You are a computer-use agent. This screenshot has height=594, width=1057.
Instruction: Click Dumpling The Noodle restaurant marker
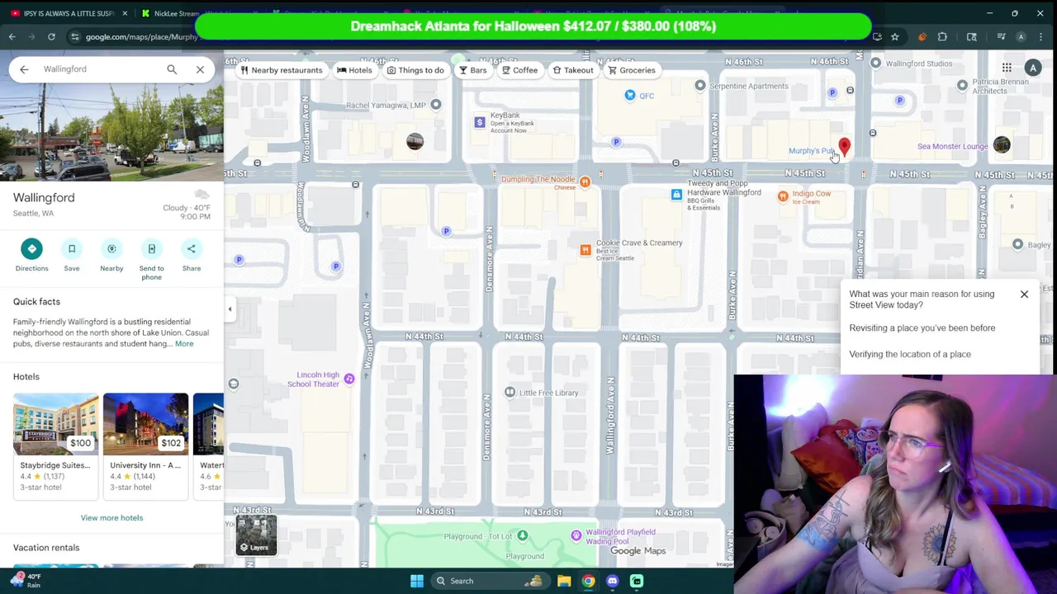point(585,182)
